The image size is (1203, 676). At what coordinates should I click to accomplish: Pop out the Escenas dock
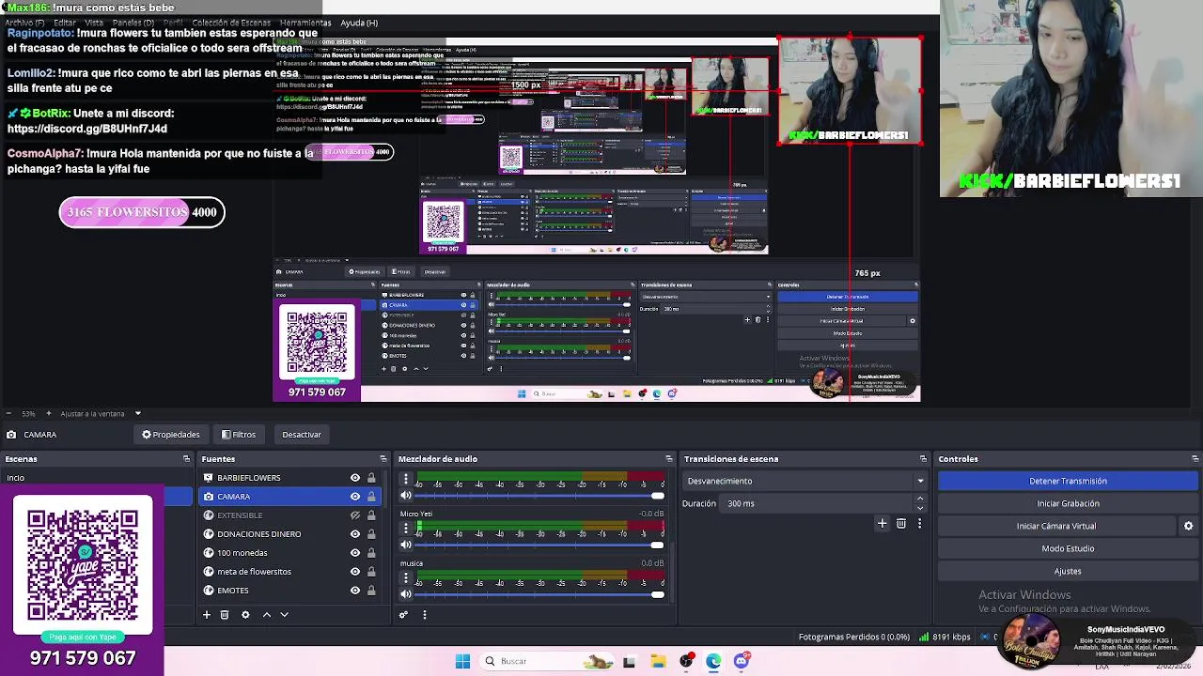pos(186,459)
